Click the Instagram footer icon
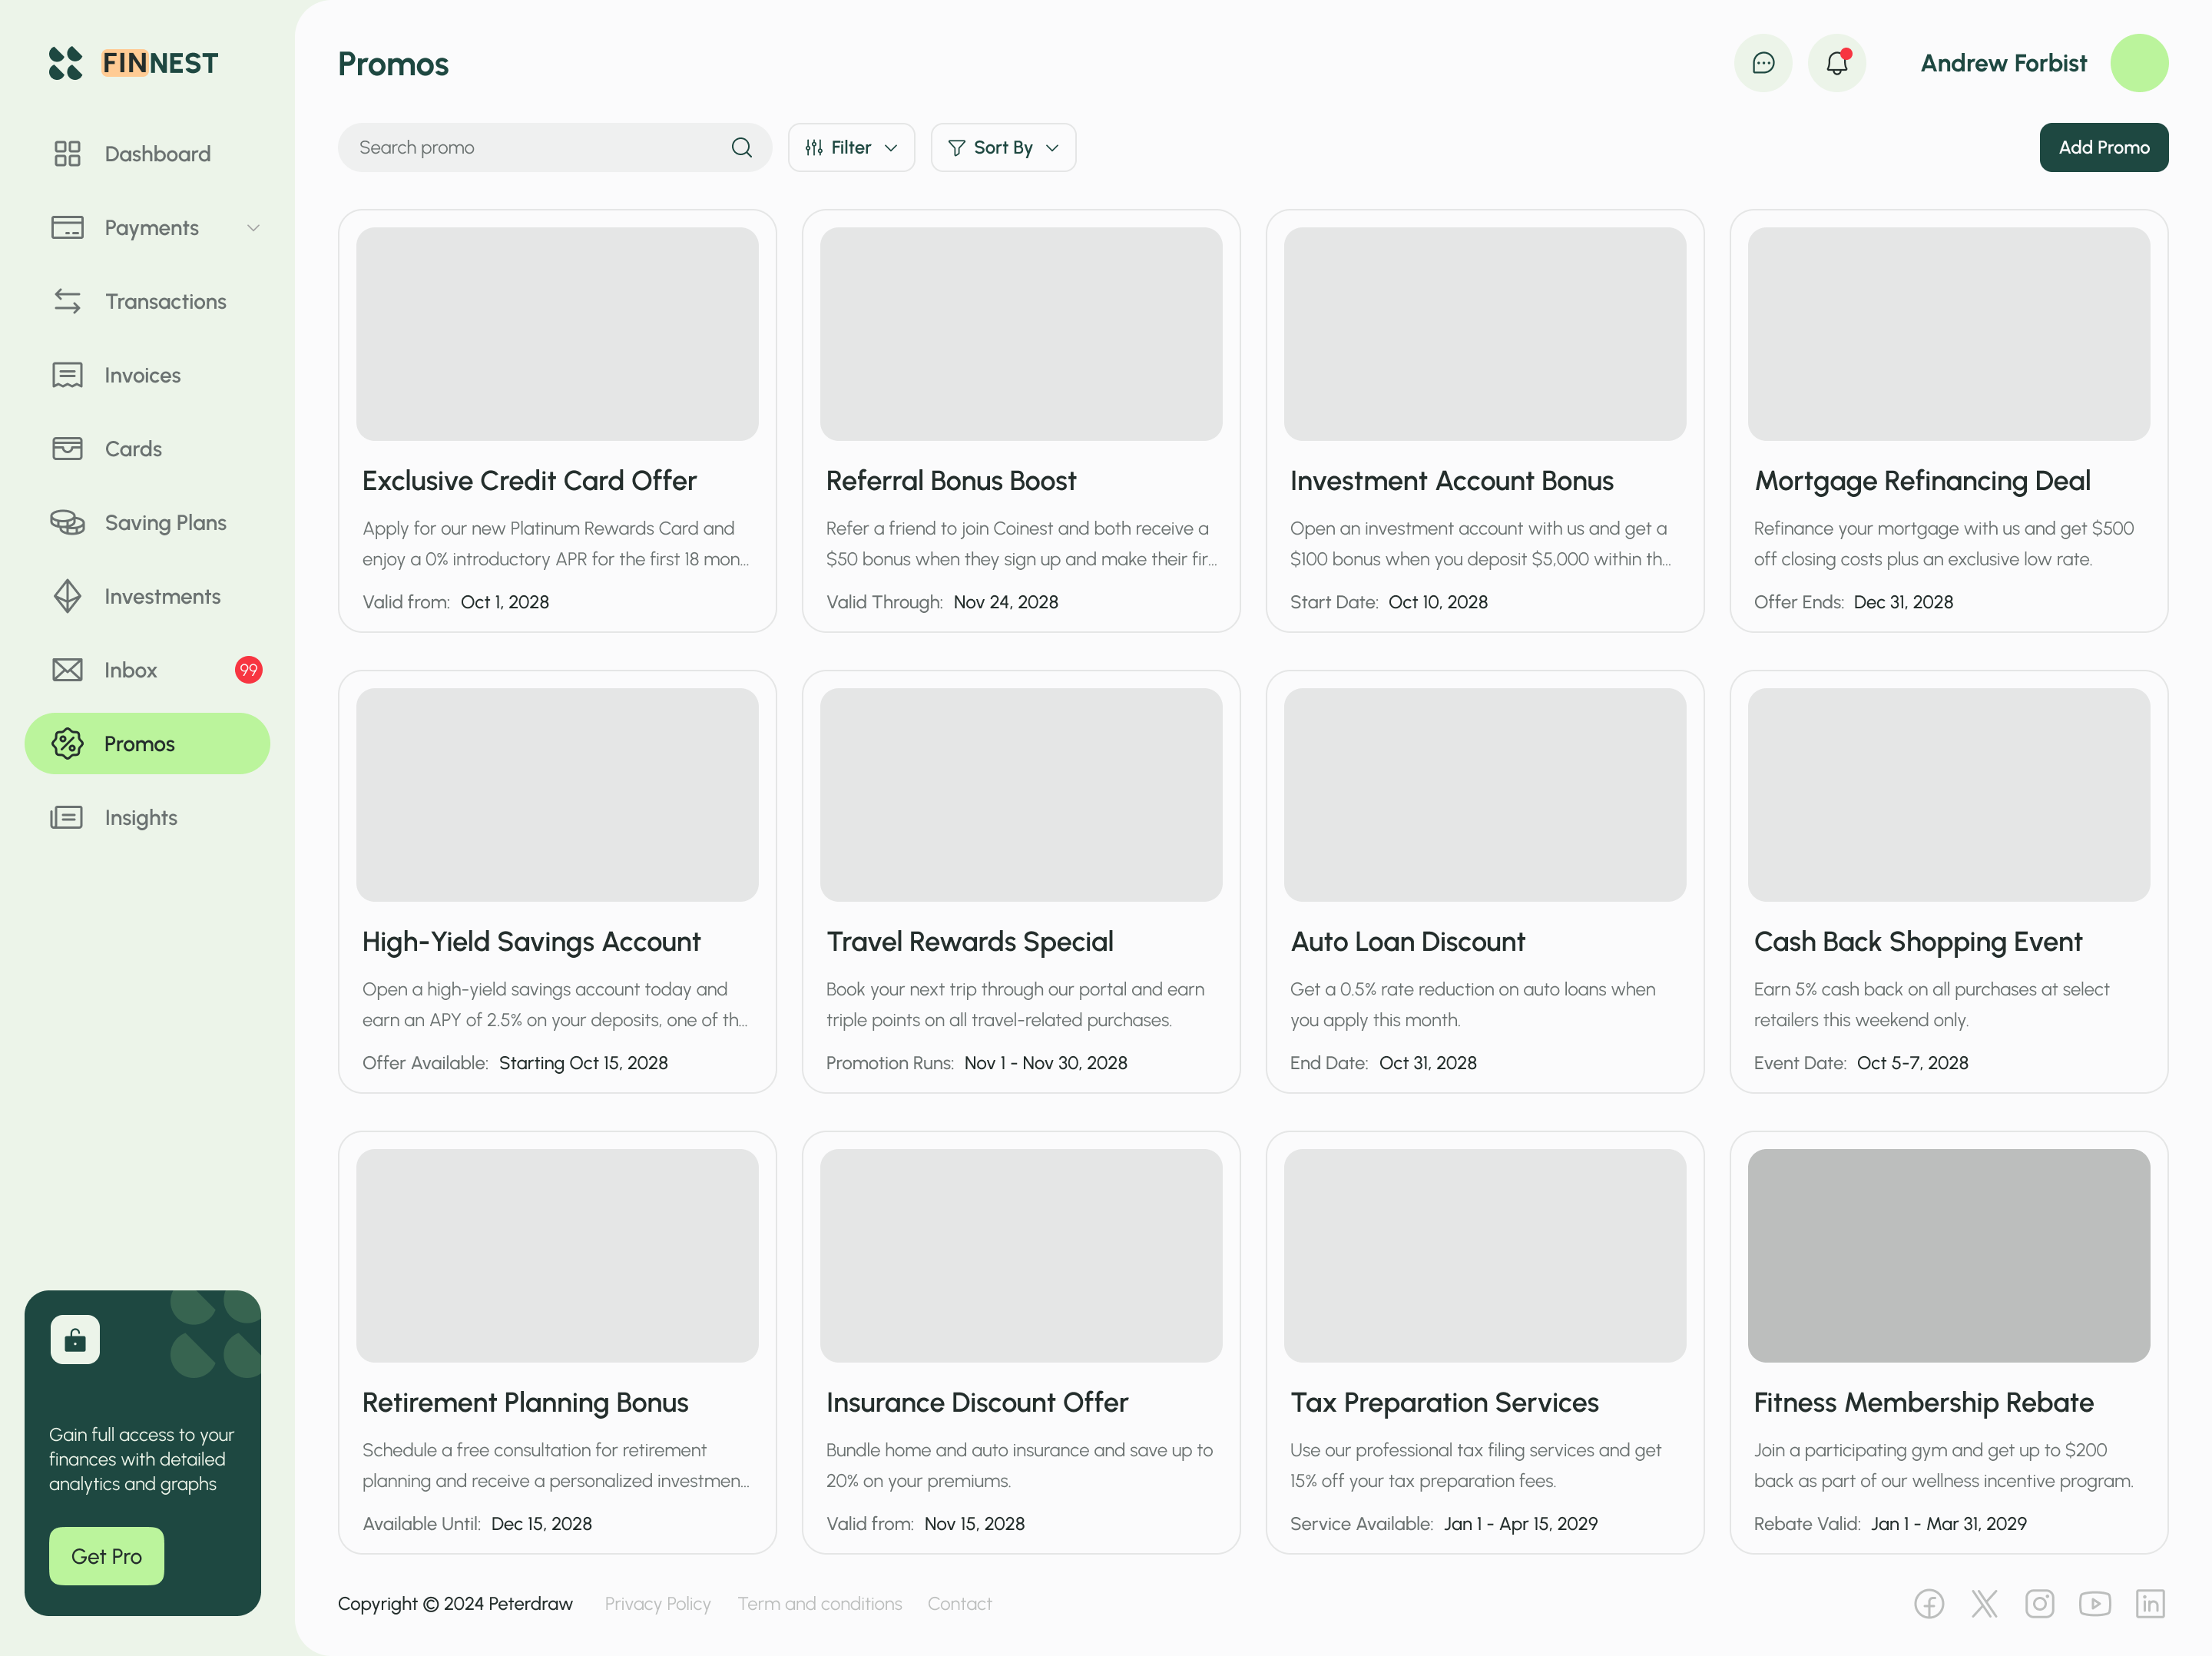Image resolution: width=2212 pixels, height=1656 pixels. click(2039, 1604)
